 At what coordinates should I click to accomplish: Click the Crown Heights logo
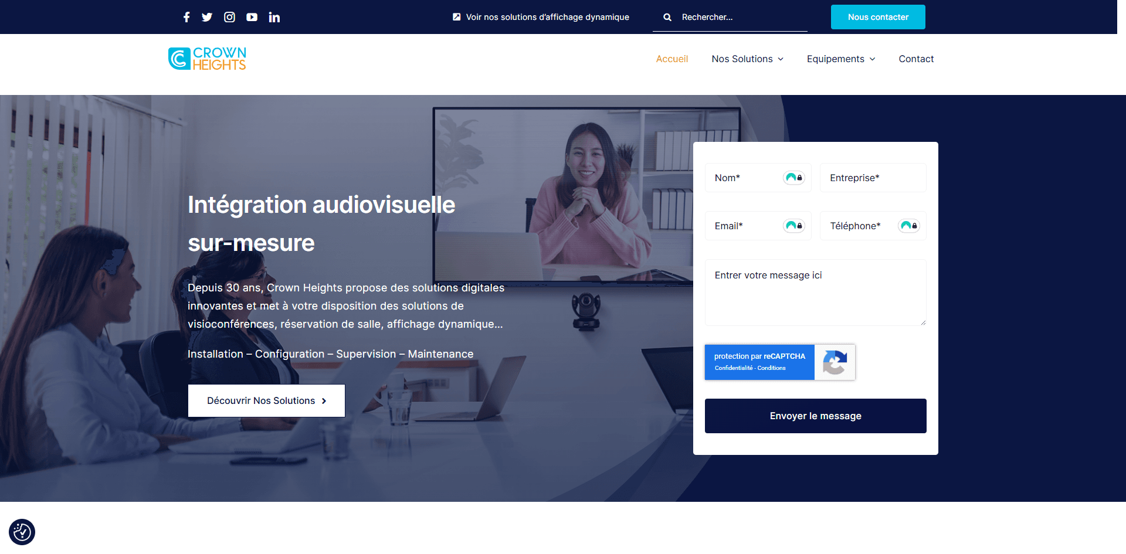tap(207, 59)
